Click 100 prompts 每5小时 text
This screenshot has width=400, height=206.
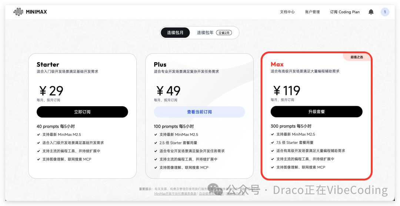pos(174,126)
